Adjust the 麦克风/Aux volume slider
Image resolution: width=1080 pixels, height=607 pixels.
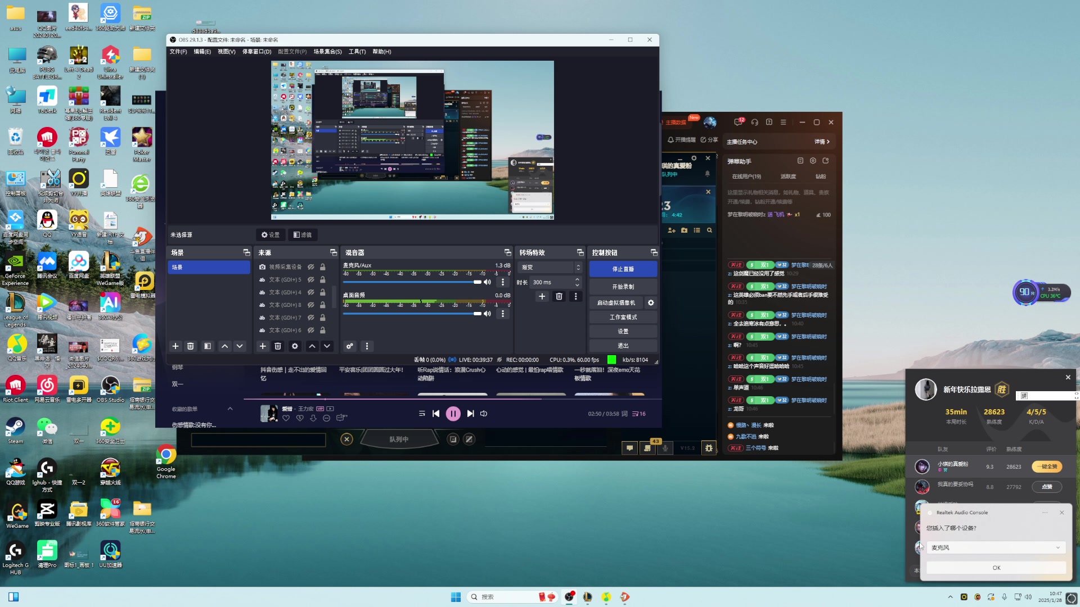click(478, 282)
